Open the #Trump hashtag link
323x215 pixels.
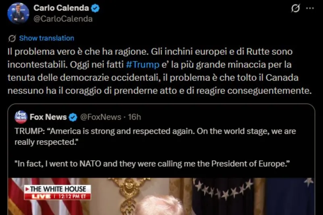click(142, 64)
